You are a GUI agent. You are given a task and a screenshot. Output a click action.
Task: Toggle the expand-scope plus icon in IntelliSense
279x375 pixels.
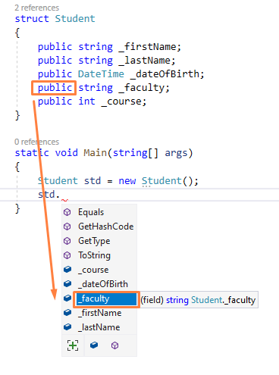click(x=73, y=345)
